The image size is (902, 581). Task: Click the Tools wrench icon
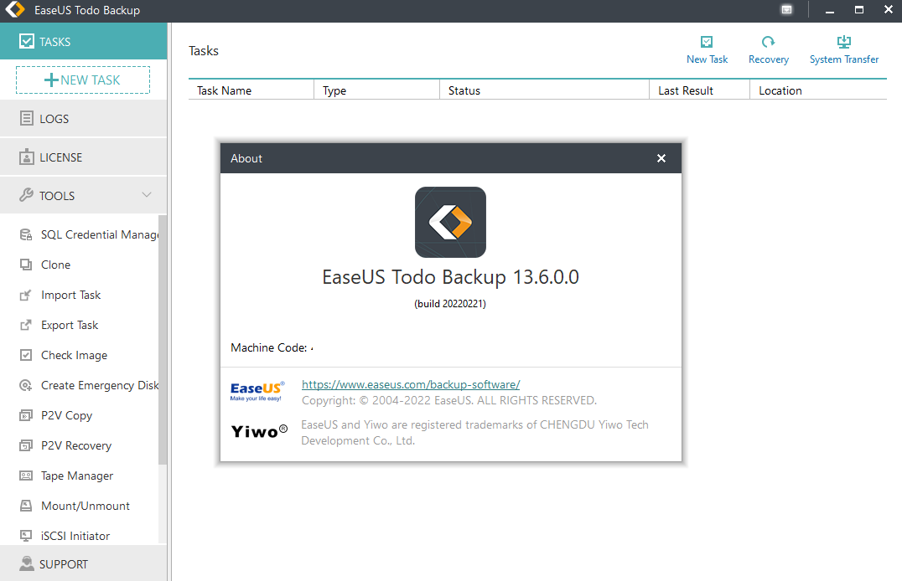click(27, 195)
